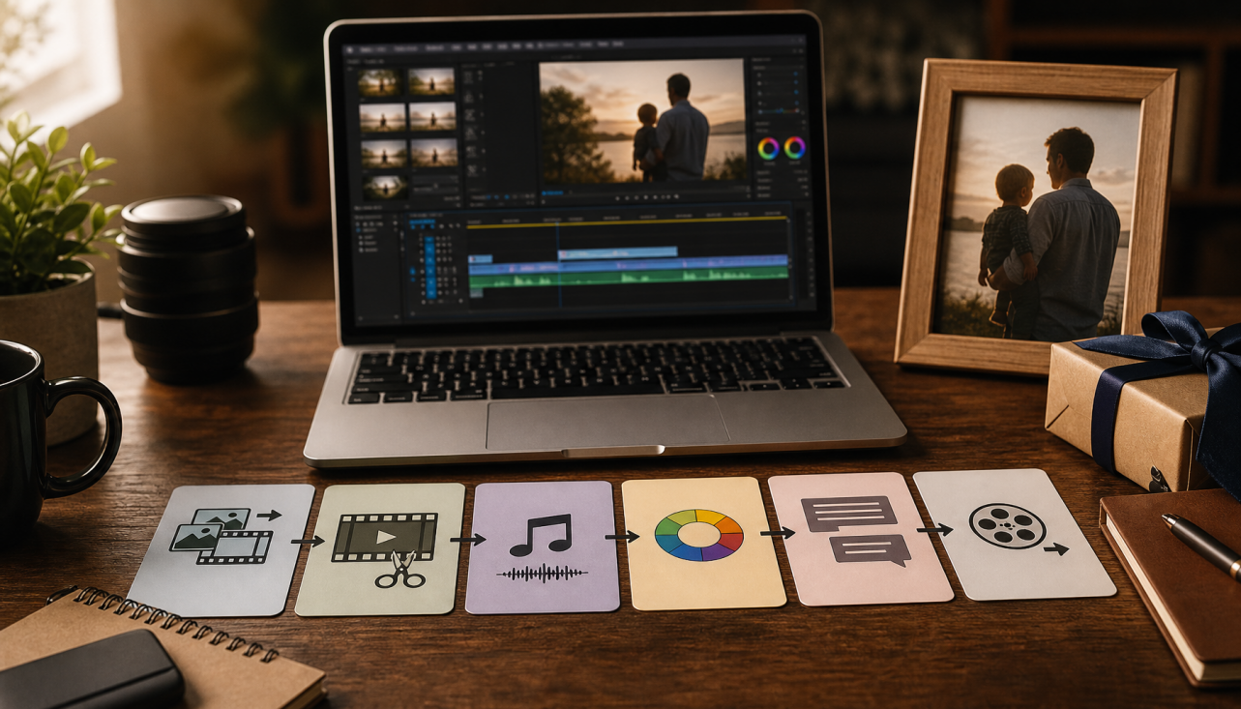
Task: Select the light-blue clip on the upper track
Action: (617, 252)
